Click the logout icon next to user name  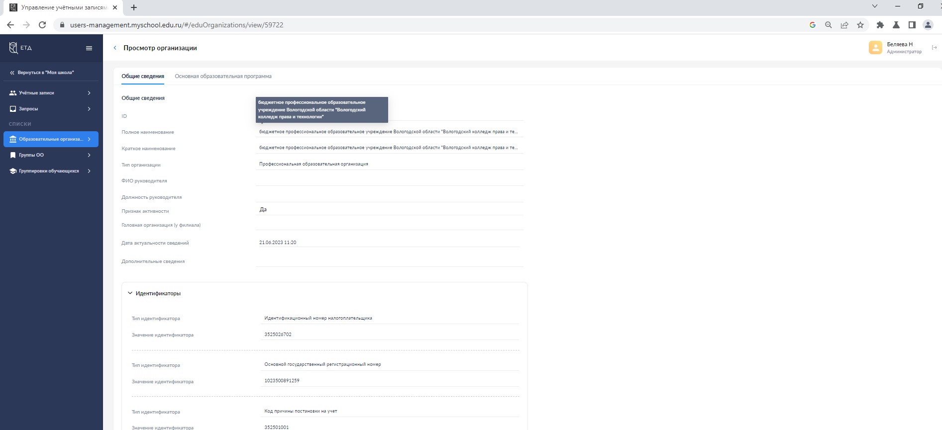coord(934,48)
